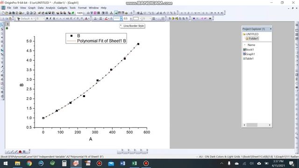Screen dimensions: 299x168
Task: Open the Window menu
Action: (x=93, y=8)
